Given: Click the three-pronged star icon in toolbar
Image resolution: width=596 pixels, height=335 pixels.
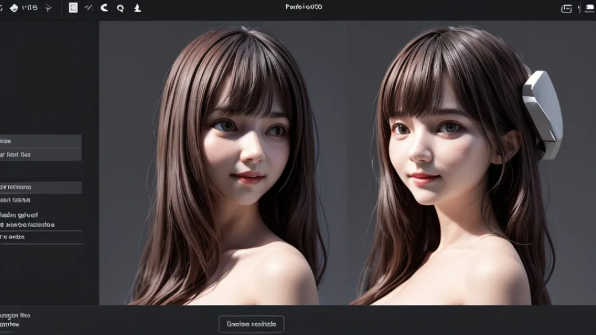Looking at the screenshot, I should 48,8.
